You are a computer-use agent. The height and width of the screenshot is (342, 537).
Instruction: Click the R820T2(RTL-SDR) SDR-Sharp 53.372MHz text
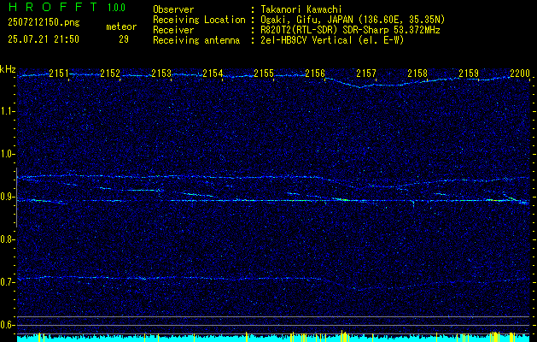click(350, 30)
